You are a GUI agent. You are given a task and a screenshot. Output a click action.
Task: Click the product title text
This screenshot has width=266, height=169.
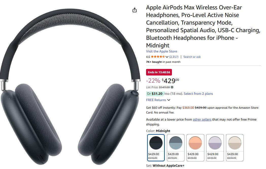click(x=203, y=26)
